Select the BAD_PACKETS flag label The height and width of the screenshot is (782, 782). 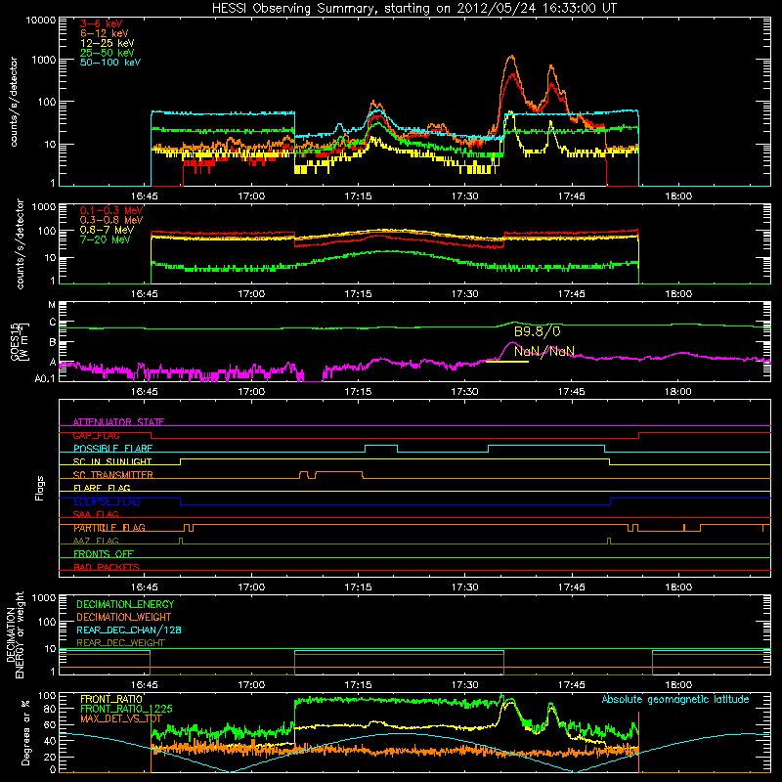point(107,567)
